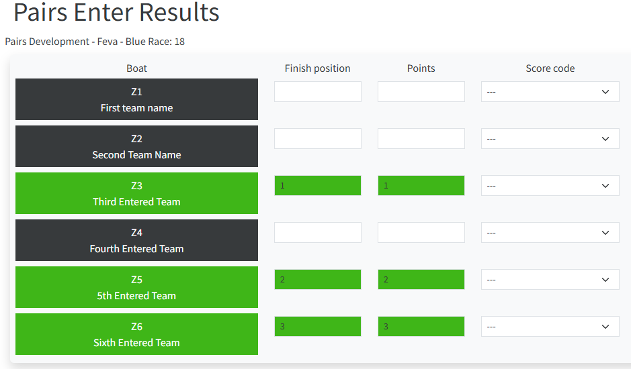Click Finish position field for Z1
631x369 pixels.
point(318,92)
